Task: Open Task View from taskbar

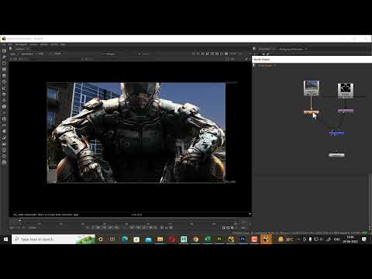Action: coord(112,239)
